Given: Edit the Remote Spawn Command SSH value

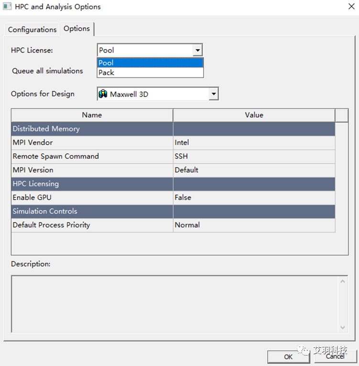Looking at the screenshot, I should click(x=254, y=156).
